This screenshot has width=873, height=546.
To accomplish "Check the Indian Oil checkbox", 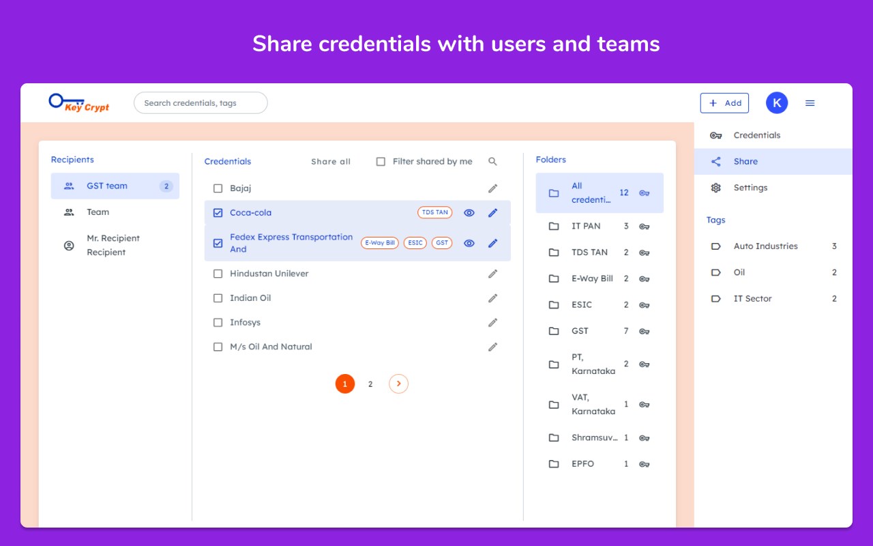I will (x=218, y=298).
